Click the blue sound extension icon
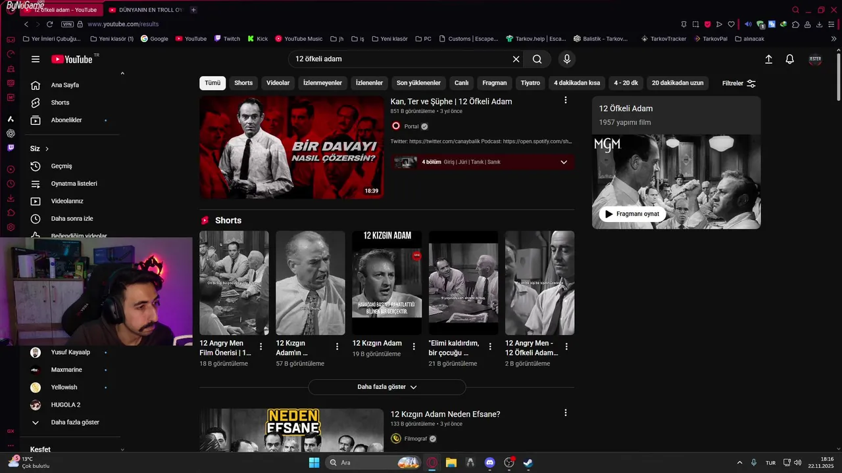 pyautogui.click(x=748, y=24)
